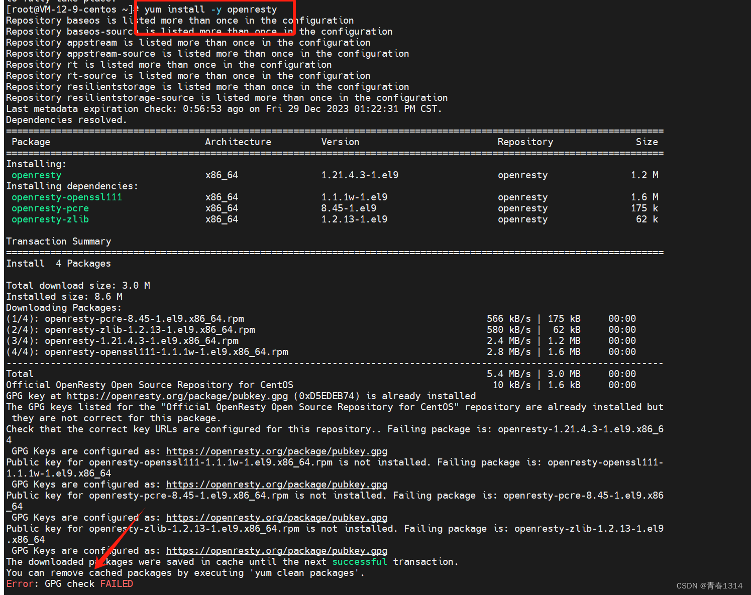Open the first openresty.org pubkey.gpg link after 'GPG key at'
This screenshot has width=751, height=595.
tap(177, 396)
